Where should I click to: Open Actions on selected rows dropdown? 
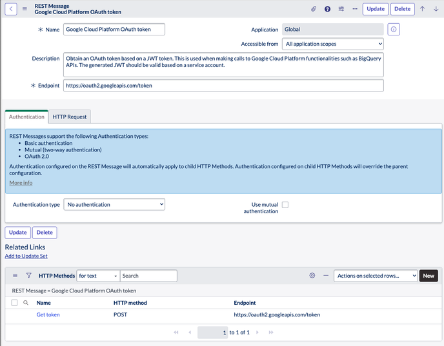pyautogui.click(x=376, y=276)
